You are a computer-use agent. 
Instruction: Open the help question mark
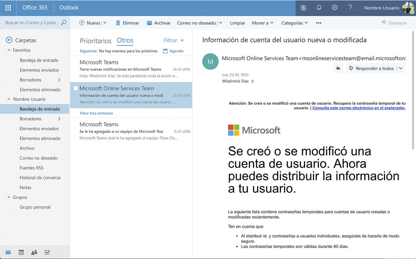[350, 8]
